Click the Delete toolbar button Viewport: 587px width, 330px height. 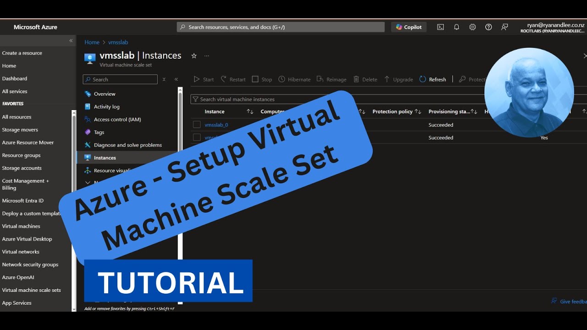tap(365, 79)
